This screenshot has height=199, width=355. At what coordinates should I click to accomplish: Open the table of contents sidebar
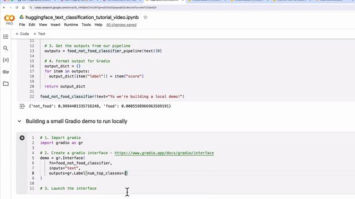pyautogui.click(x=6, y=36)
